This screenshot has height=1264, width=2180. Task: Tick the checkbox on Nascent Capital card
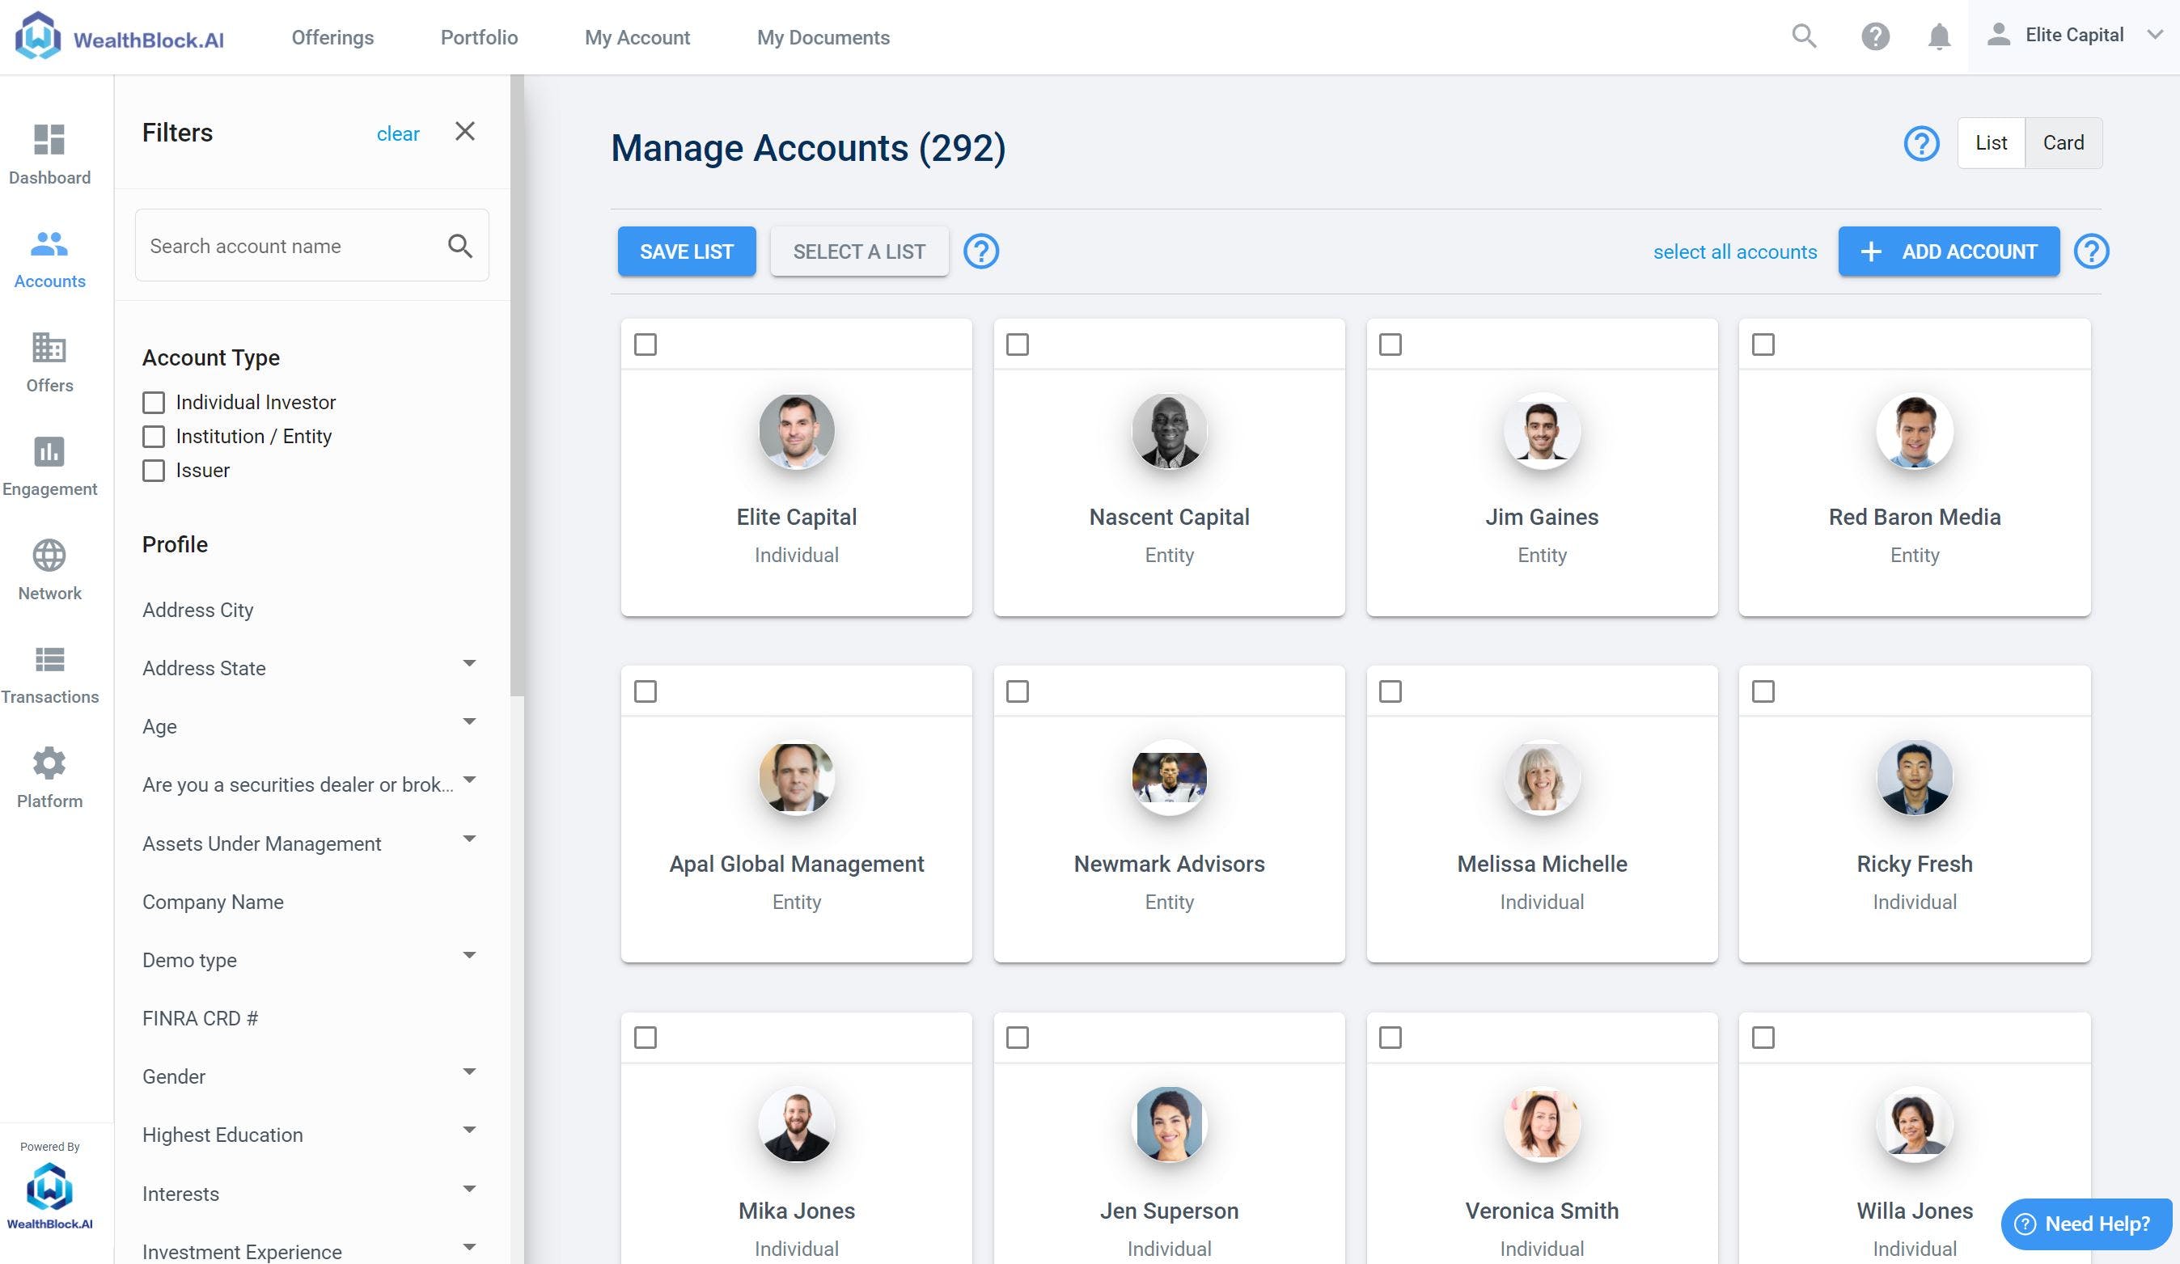[x=1018, y=345]
